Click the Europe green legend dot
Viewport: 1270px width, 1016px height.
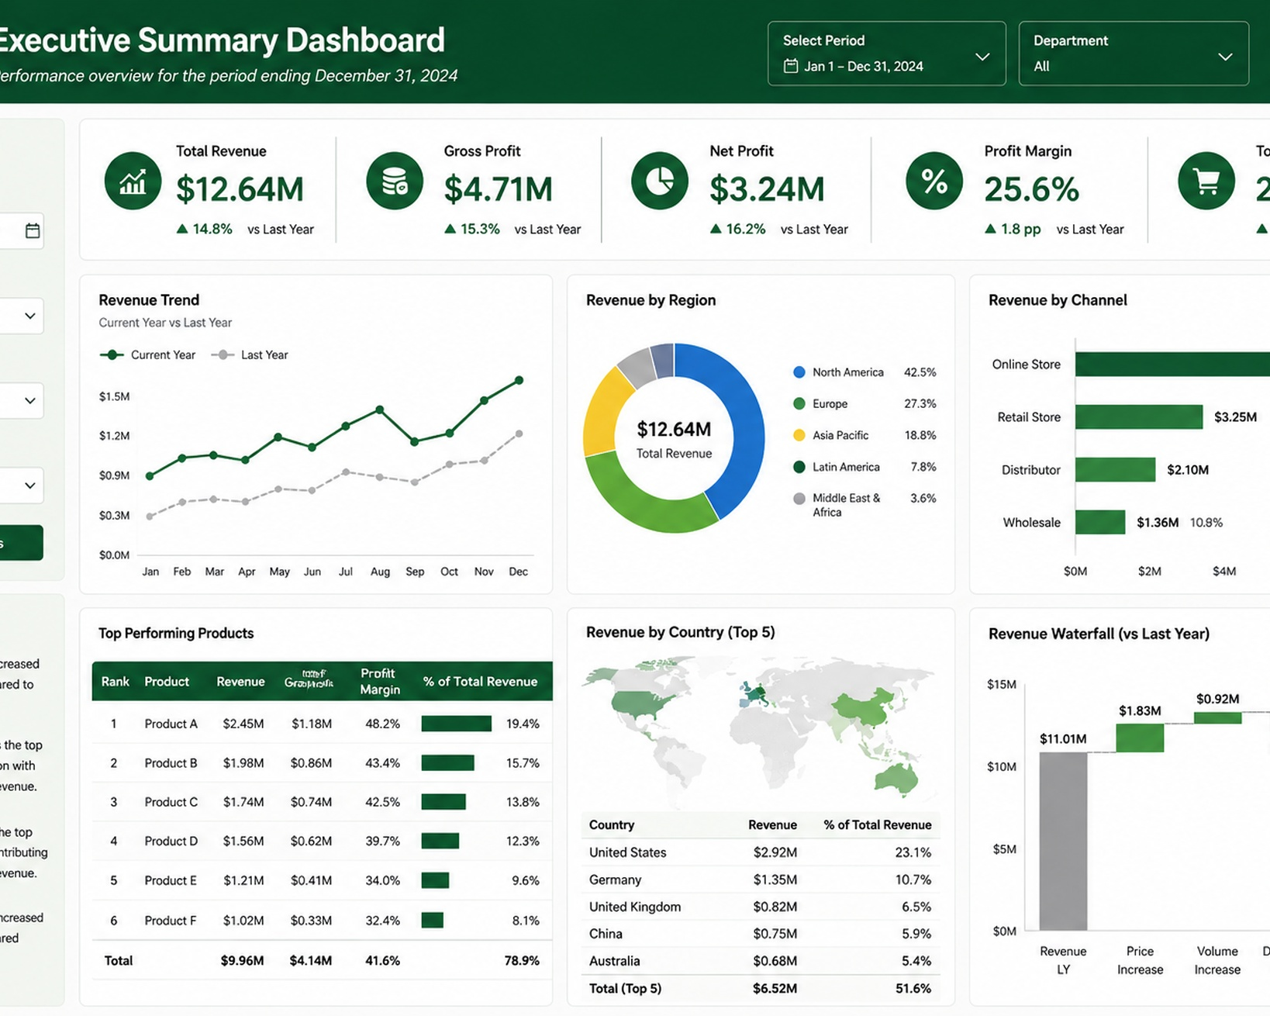click(799, 403)
